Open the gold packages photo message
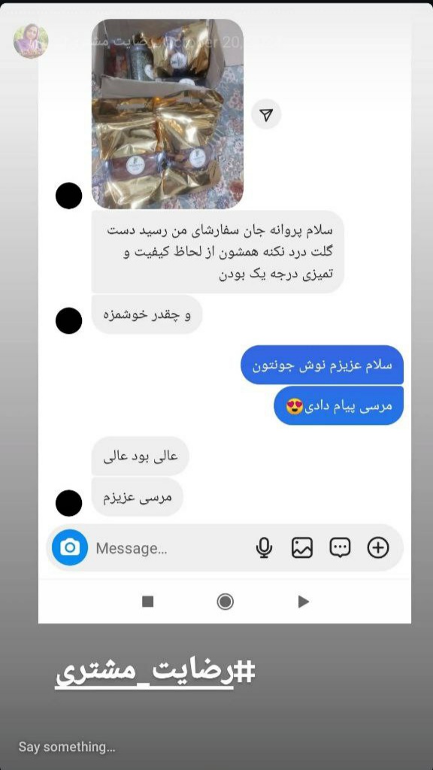The image size is (433, 770). pyautogui.click(x=168, y=114)
